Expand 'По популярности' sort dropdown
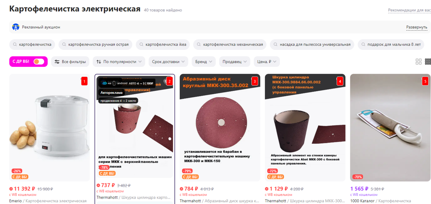 click(x=119, y=62)
